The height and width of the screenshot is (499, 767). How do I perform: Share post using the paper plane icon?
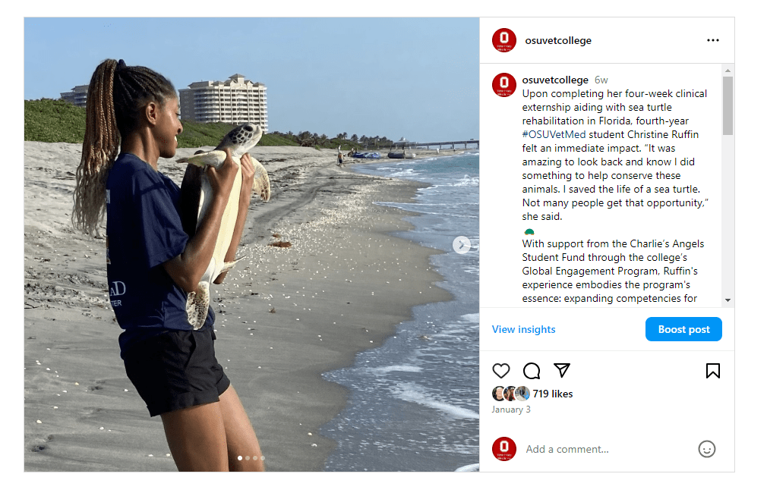561,371
